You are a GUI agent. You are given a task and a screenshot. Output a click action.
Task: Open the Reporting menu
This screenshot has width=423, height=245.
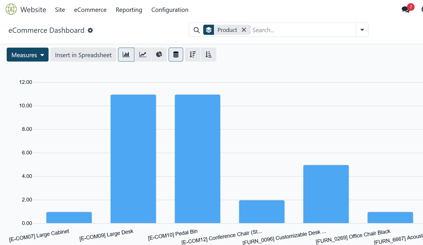129,10
